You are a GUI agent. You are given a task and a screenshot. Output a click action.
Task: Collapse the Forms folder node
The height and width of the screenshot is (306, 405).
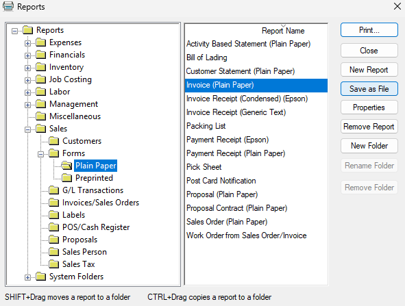click(41, 154)
